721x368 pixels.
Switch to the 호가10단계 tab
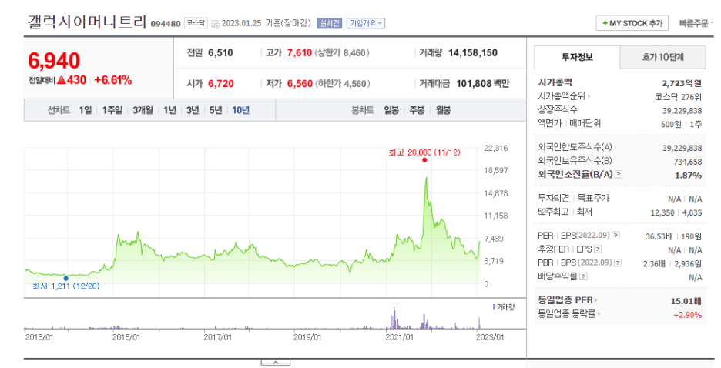[662, 58]
